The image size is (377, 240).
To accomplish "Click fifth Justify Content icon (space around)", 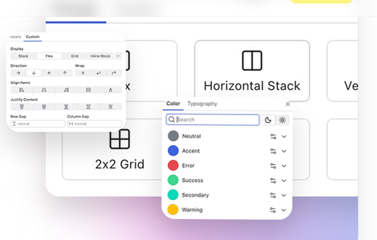I will [110, 107].
